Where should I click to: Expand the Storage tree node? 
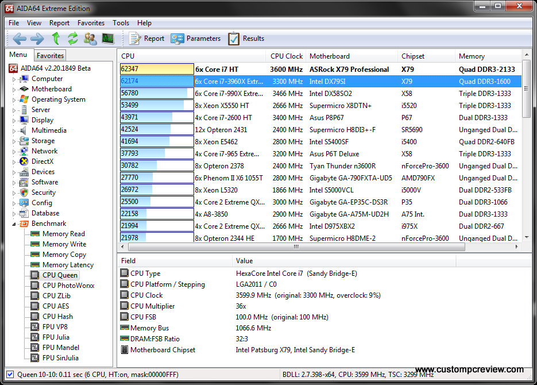[x=14, y=141]
